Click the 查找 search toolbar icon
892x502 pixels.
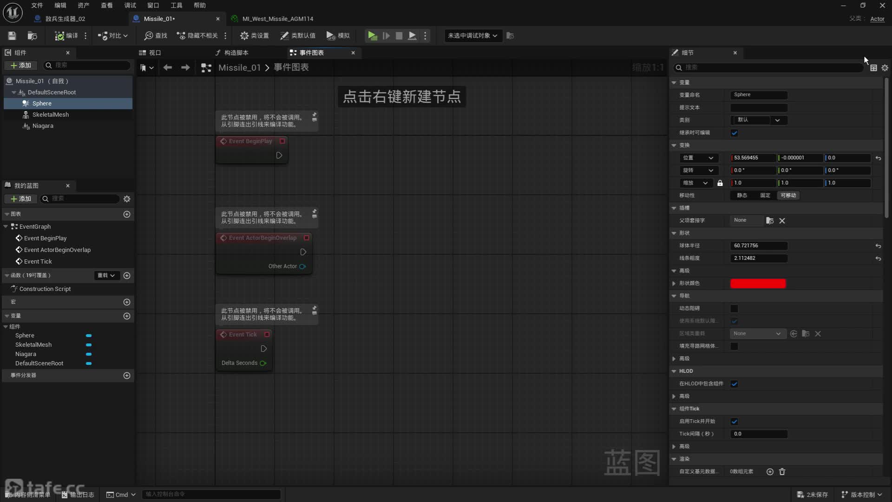click(156, 36)
